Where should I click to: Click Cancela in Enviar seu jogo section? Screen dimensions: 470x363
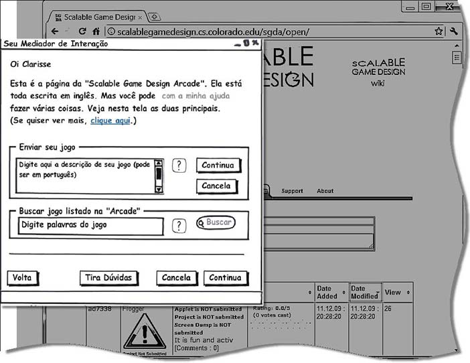[217, 186]
